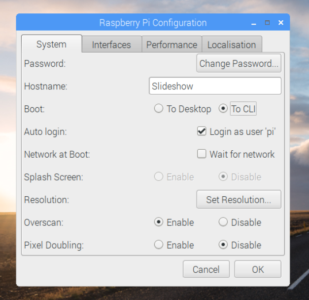Image resolution: width=309 pixels, height=300 pixels.
Task: Open the Interfaces tab
Action: (x=111, y=45)
